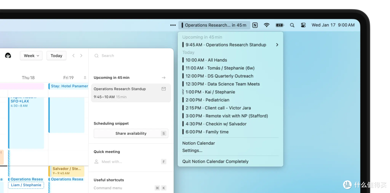The image size is (390, 193).
Task: Open Control Center icon
Action: (x=303, y=25)
